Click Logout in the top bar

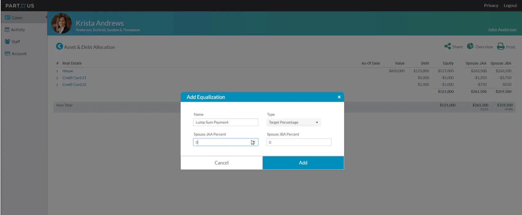coord(510,6)
